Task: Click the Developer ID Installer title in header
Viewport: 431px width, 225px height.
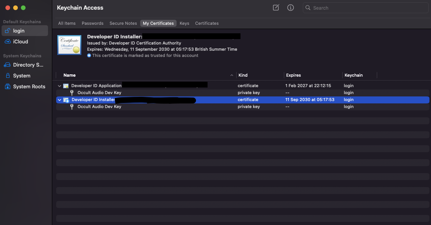Action: pyautogui.click(x=115, y=36)
